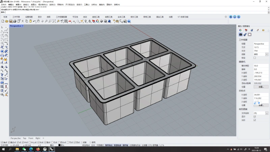Expand the Perspective viewport title dropdown arrow
Viewport: 270px width, 152px height.
(x=23, y=26)
